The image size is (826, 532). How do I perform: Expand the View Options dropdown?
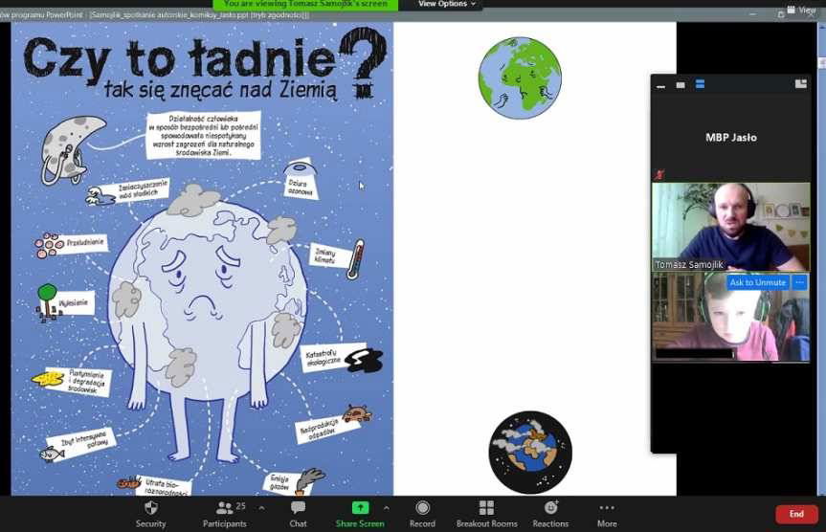tap(447, 5)
